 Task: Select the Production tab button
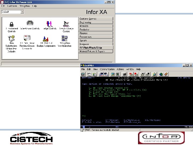[96, 30]
